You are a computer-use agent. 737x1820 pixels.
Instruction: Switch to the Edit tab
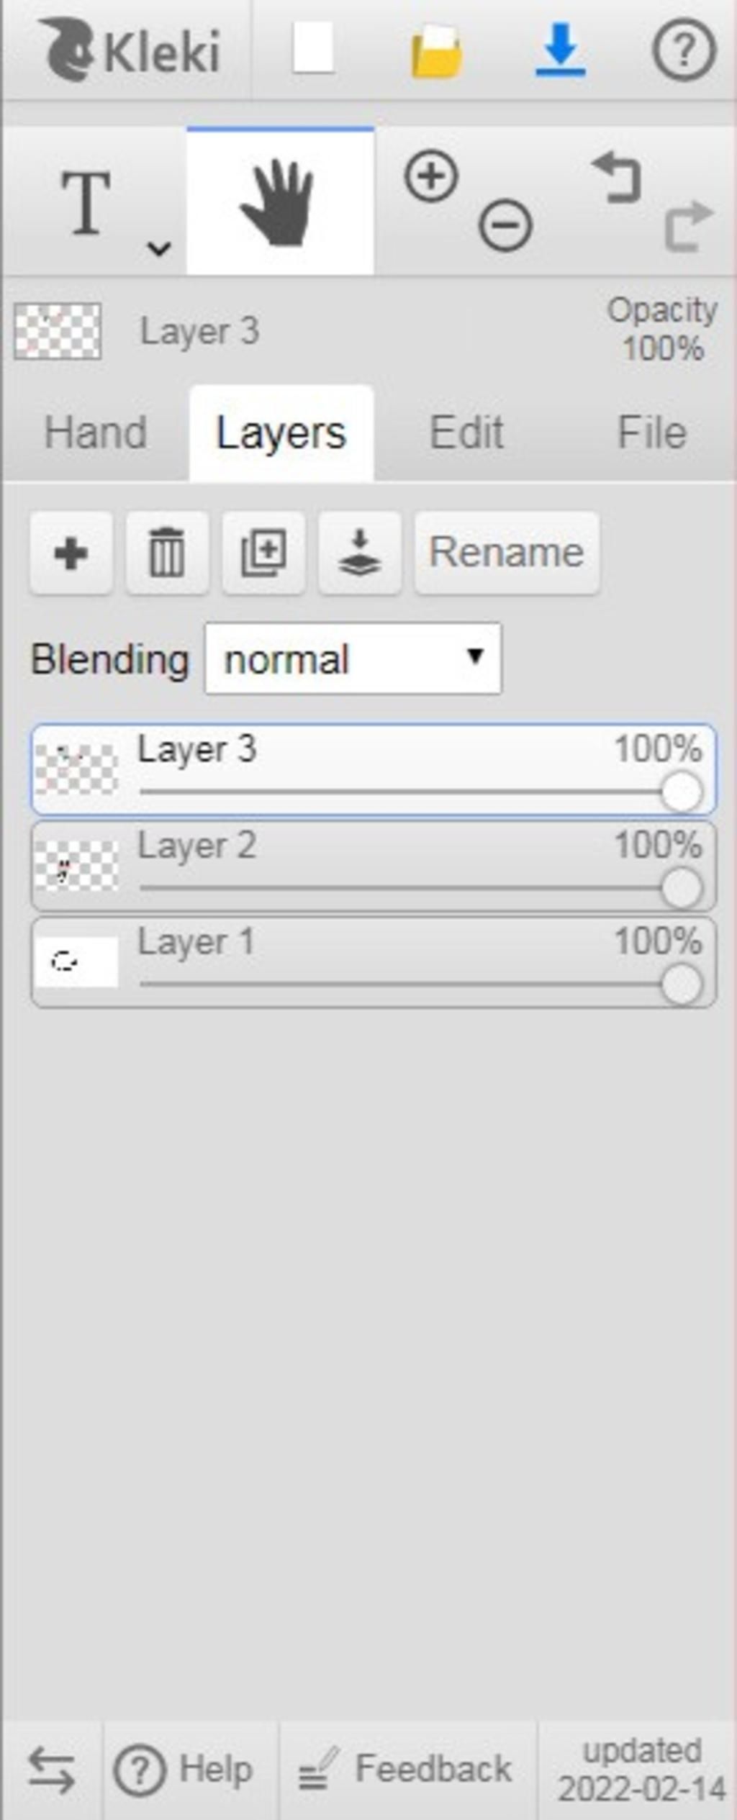(x=466, y=433)
